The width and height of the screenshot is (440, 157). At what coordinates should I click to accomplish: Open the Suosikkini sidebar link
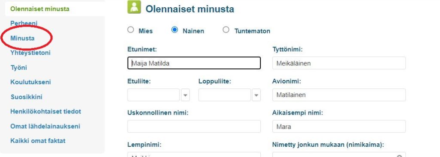[26, 97]
